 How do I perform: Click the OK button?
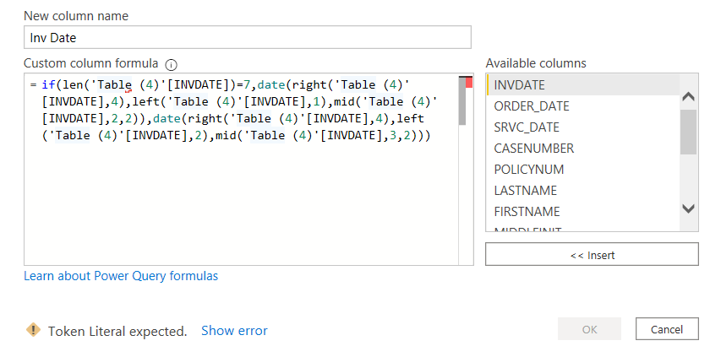(589, 329)
